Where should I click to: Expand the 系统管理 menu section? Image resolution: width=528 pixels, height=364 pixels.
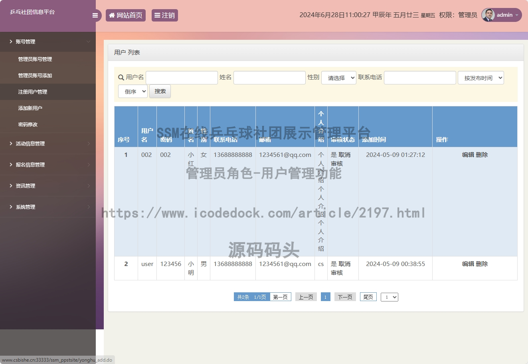pyautogui.click(x=48, y=207)
